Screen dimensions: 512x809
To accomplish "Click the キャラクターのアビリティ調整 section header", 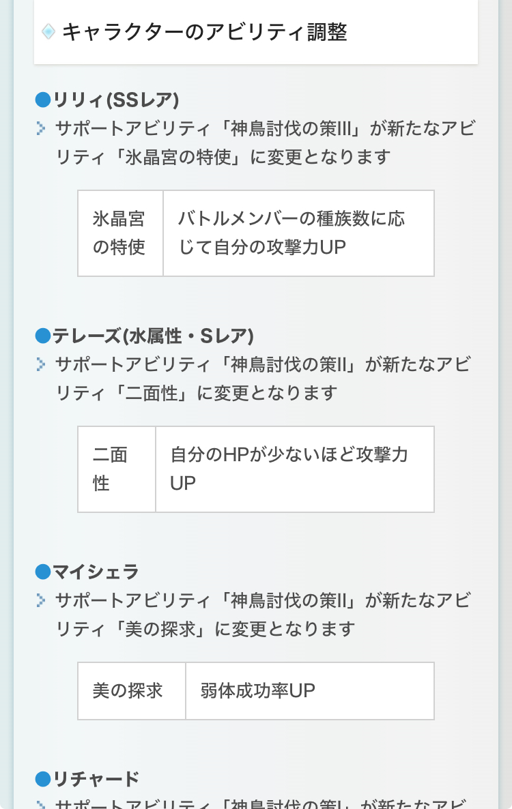I will coord(205,32).
